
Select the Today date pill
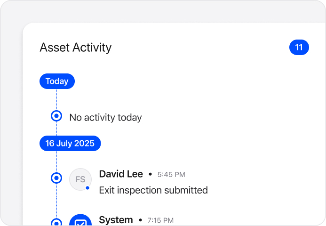[x=57, y=81]
